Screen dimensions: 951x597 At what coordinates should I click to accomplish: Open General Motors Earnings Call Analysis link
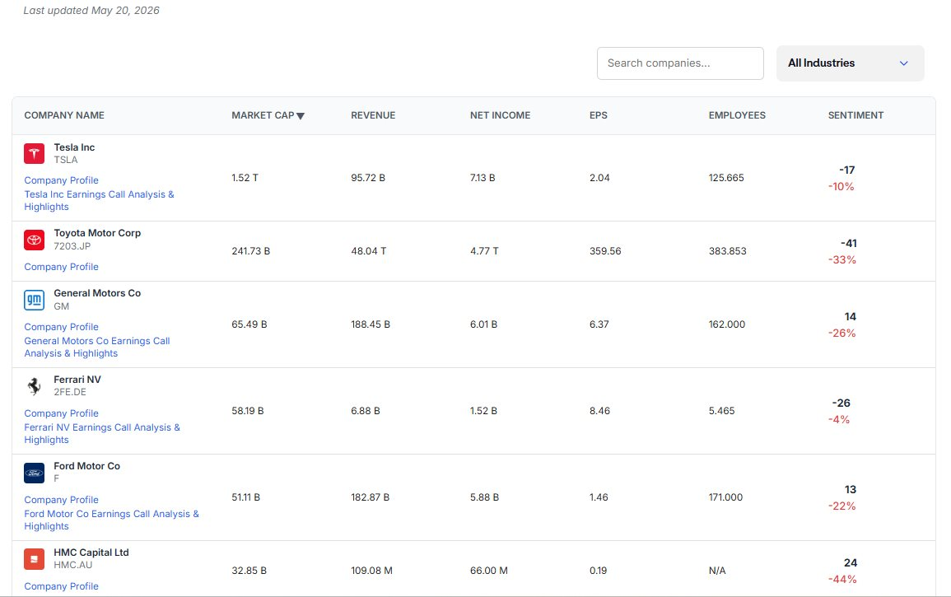click(97, 347)
